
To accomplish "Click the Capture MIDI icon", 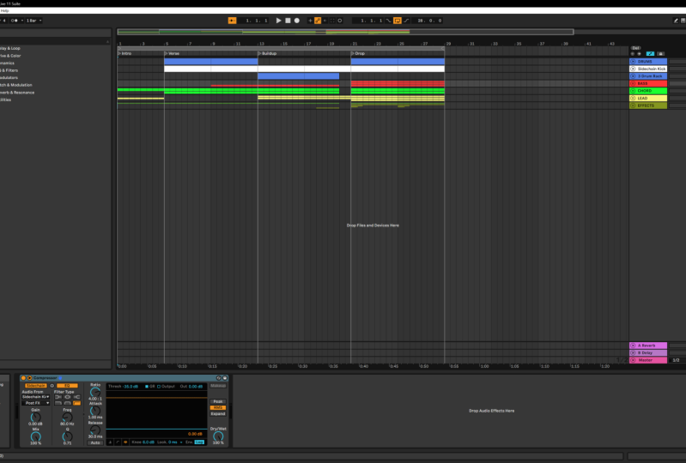I will pyautogui.click(x=332, y=21).
